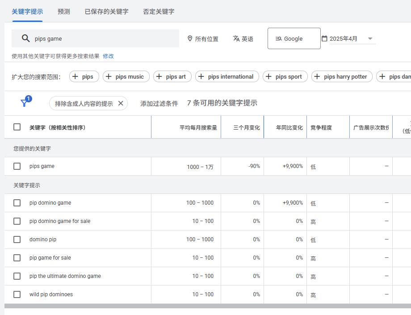Check the 'domino pip' row checkbox
The height and width of the screenshot is (315, 411).
(17, 239)
